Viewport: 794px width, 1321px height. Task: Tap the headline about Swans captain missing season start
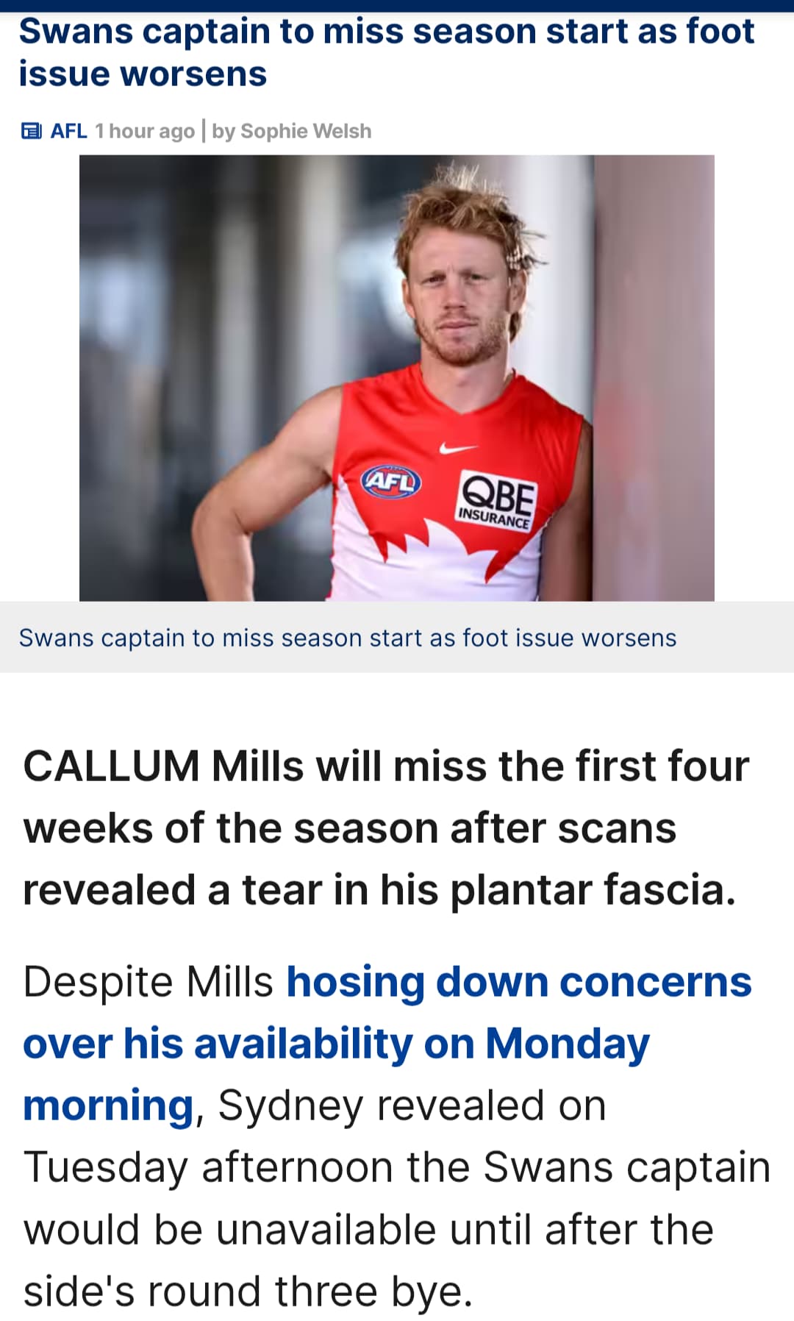pyautogui.click(x=387, y=52)
